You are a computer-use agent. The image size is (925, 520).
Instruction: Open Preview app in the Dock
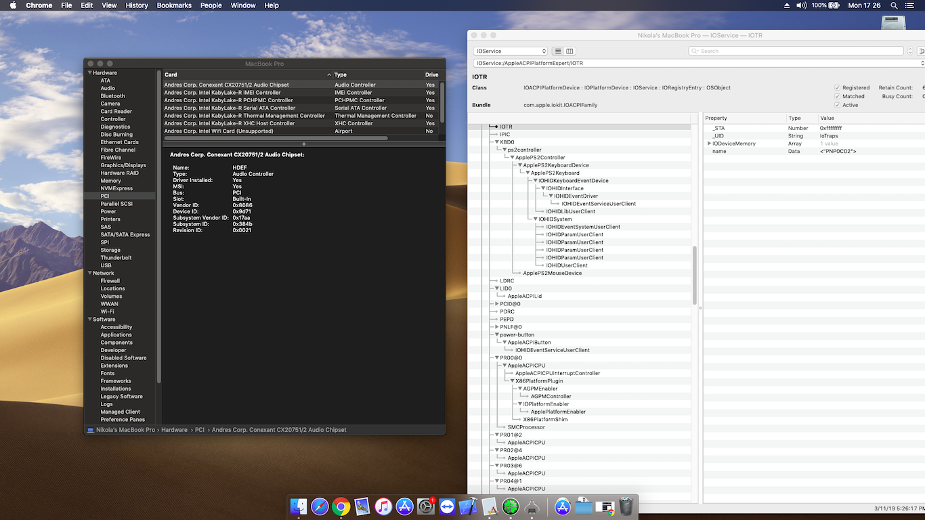point(362,506)
